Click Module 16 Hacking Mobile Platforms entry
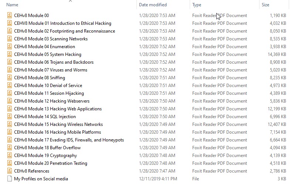298x187 pixels. [x=58, y=132]
